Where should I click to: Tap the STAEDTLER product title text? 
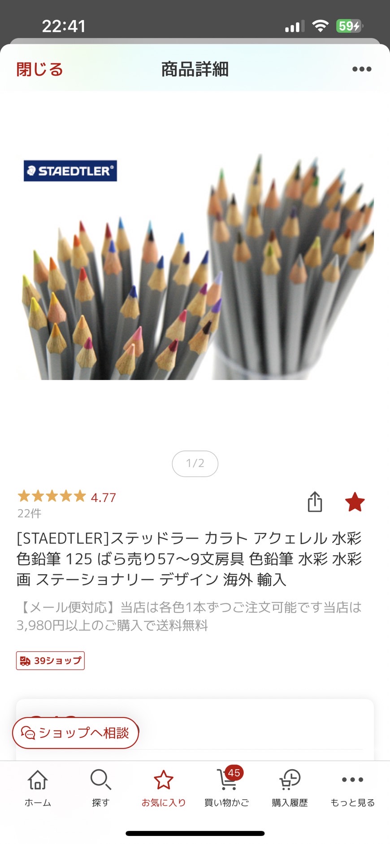click(x=189, y=559)
